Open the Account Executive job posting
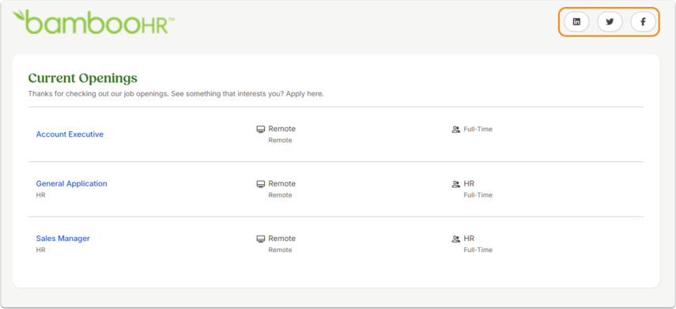Image resolution: width=676 pixels, height=309 pixels. 70,134
